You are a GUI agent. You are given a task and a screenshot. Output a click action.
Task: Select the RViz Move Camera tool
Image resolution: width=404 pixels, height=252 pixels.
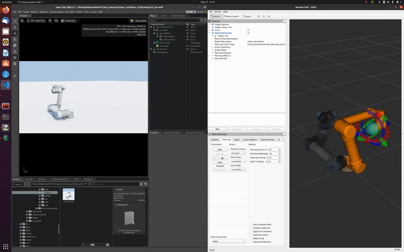click(x=232, y=16)
